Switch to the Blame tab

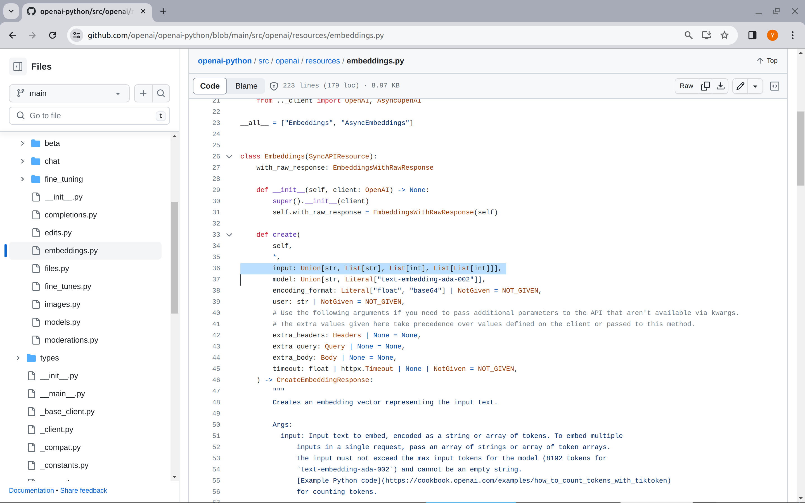point(246,86)
